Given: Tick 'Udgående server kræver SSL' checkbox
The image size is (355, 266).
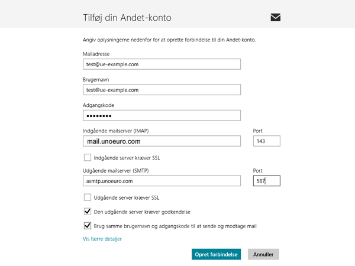Looking at the screenshot, I should [88, 197].
